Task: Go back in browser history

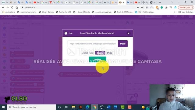Action: pos(3,7)
